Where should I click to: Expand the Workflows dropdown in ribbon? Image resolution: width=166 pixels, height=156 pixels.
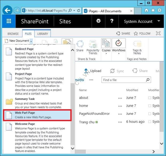pyautogui.click(x=118, y=53)
